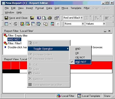Open the Rows dropdown
Image resolution: width=115 pixels, height=99 pixels.
pyautogui.click(x=83, y=24)
